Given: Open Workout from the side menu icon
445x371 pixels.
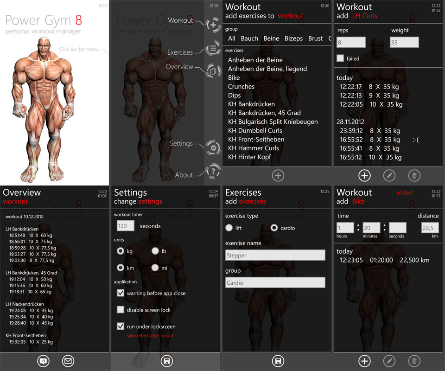Looking at the screenshot, I should coord(213,25).
